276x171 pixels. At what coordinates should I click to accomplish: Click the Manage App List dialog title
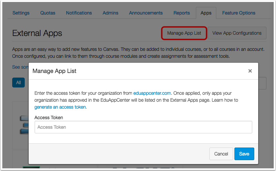coord(54,71)
